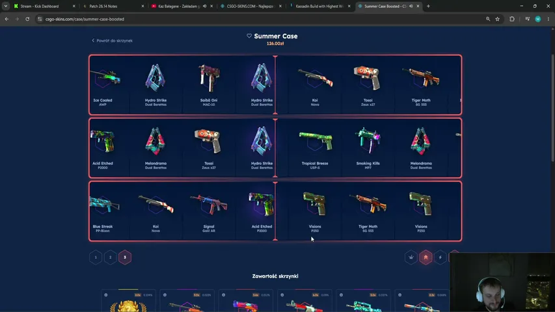Viewport: 555px width, 312px height.
Task: Open the CSGO-SKINS.COM tab
Action: point(250,6)
